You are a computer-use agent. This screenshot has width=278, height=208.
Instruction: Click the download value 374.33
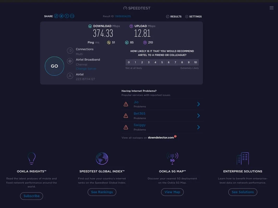click(x=103, y=33)
